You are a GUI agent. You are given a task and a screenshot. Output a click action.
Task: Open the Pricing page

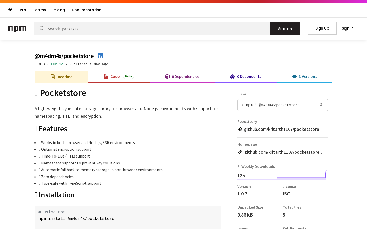59,10
